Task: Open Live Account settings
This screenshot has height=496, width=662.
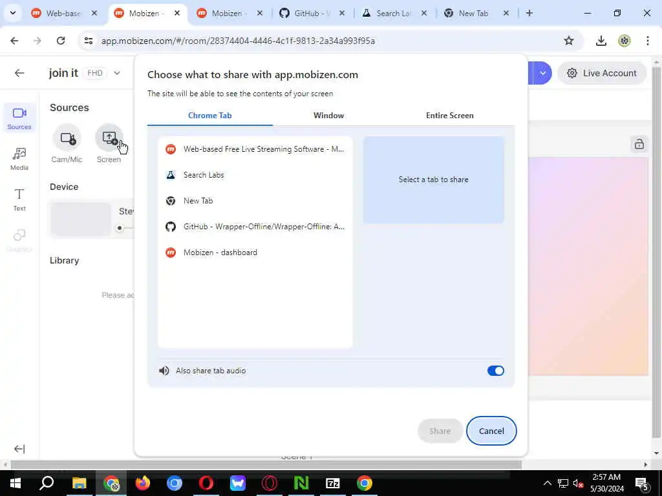Action: [602, 73]
